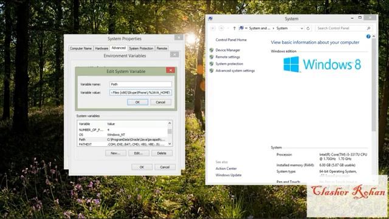Select the NUMBER_OF_P... variable row
389x219 pixels.
(x=123, y=130)
